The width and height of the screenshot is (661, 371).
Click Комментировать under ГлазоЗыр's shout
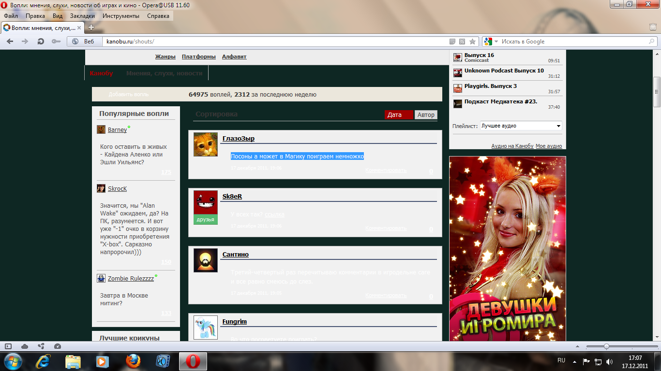click(x=386, y=171)
